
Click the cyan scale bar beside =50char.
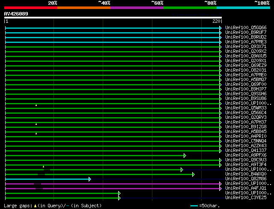pos(194,206)
